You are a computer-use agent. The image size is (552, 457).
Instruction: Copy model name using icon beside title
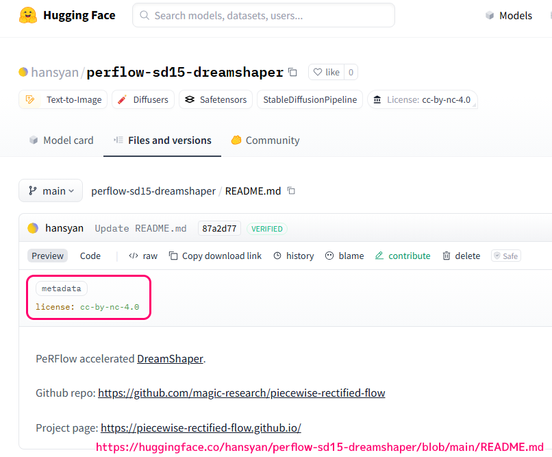tap(292, 72)
